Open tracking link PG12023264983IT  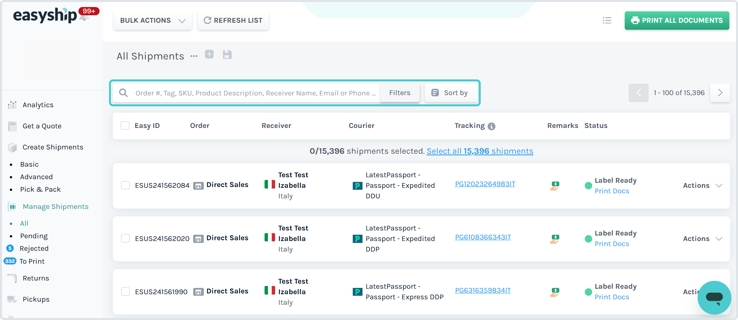(485, 184)
